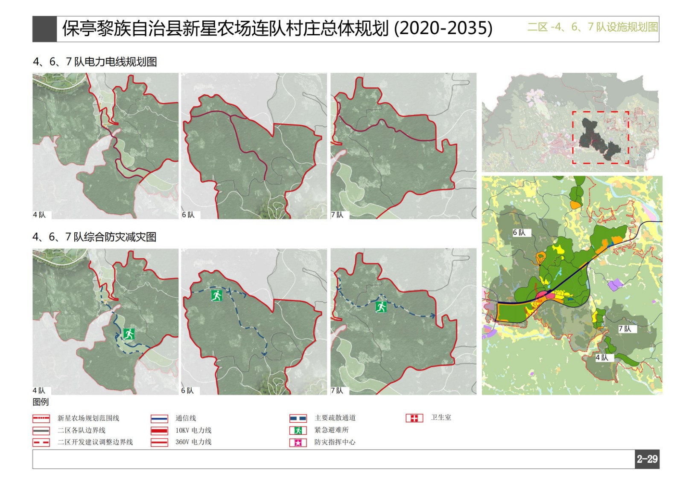
Task: Click the emergency shelter icon on the 4队 disaster map
Action: tap(129, 334)
